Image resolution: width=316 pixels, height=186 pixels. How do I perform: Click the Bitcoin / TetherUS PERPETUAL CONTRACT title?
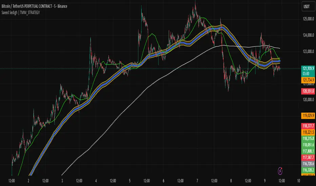[34, 6]
